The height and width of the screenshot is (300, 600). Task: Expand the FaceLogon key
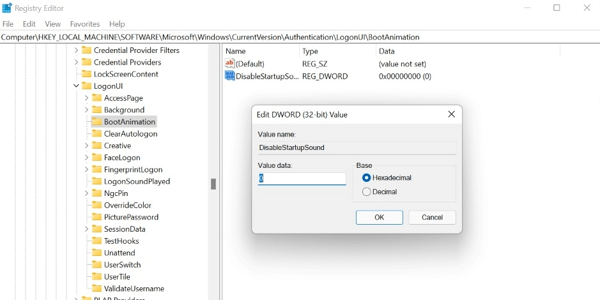point(86,158)
